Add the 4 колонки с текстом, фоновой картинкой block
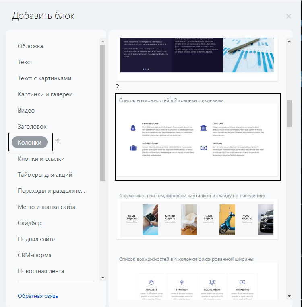Screen dimensions: 302x307 [x=197, y=219]
